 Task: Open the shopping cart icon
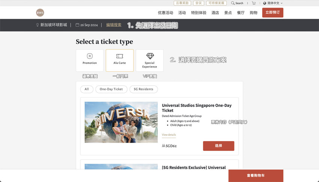click(254, 3)
